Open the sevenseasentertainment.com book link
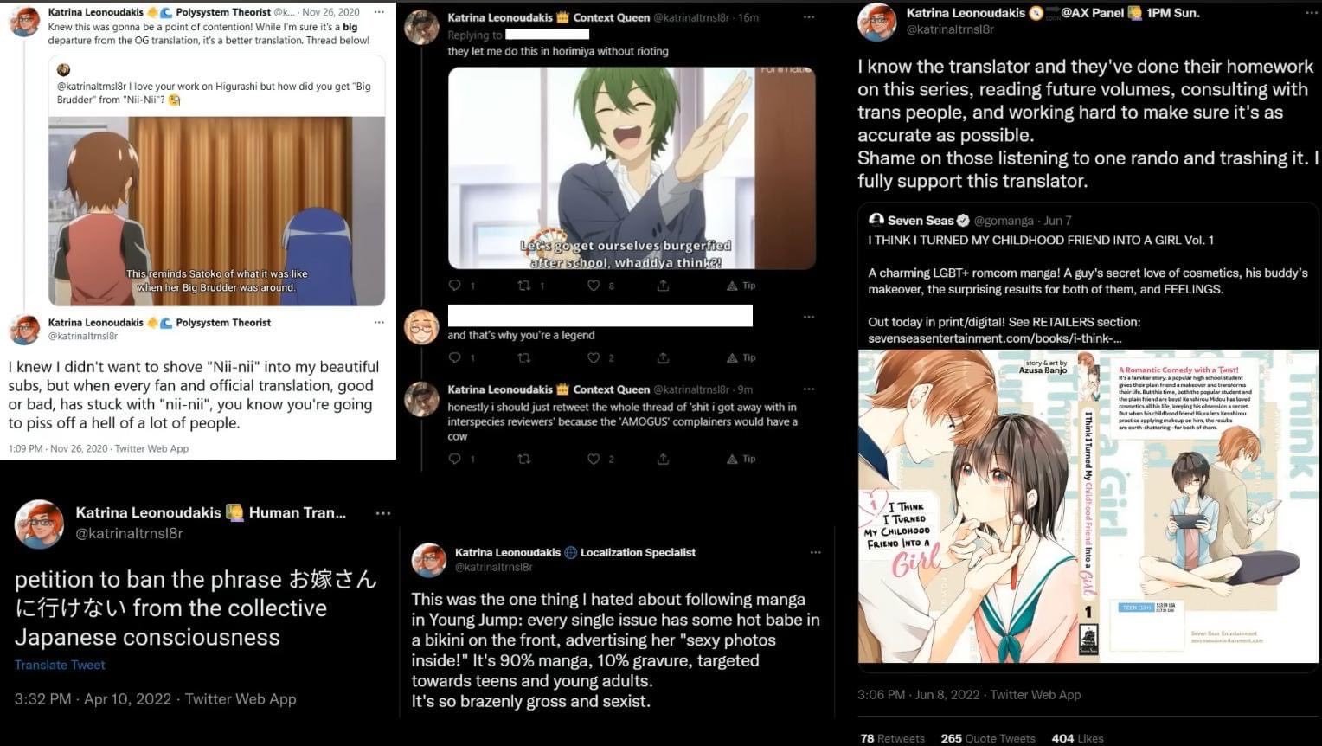This screenshot has width=1322, height=746. (995, 338)
